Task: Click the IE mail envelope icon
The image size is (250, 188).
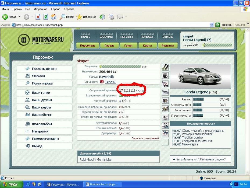Action: click(x=120, y=17)
